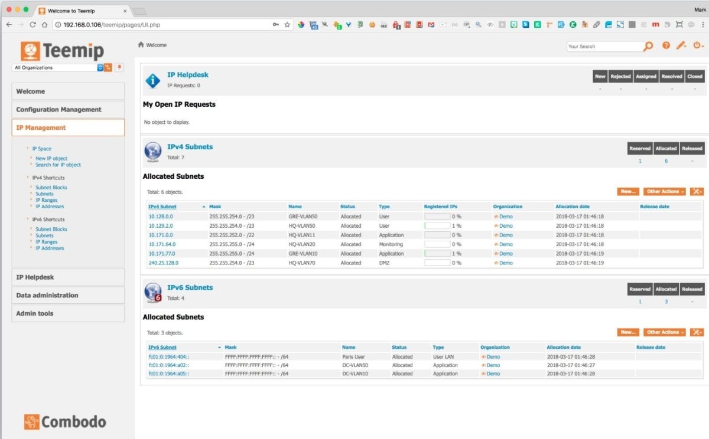Open subnet 240.25.128.0
709x439 pixels.
(164, 263)
